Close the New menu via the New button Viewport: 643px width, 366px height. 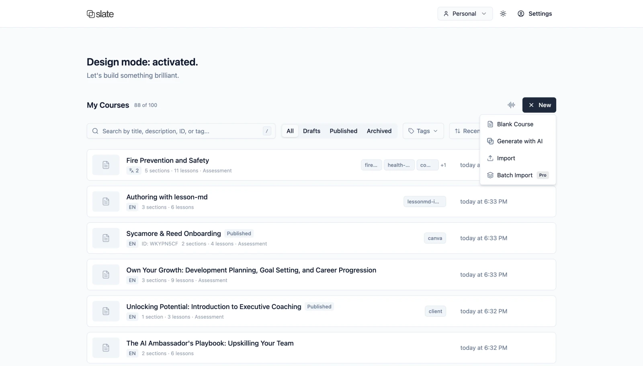tap(539, 105)
